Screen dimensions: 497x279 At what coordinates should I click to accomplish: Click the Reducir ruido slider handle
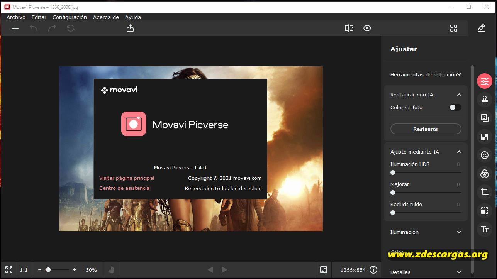pyautogui.click(x=393, y=213)
